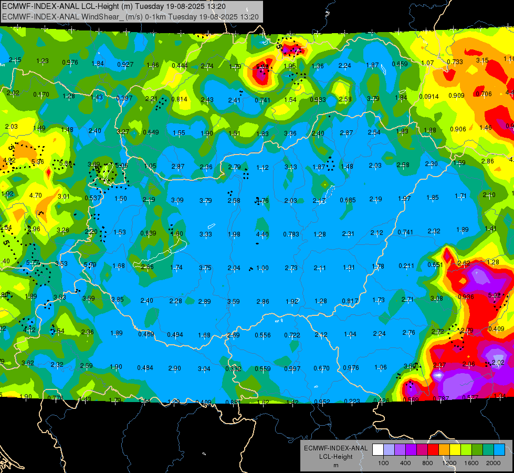Click the wind shear value 4.92
Viewport: 514px width, 473px height.
point(9,160)
